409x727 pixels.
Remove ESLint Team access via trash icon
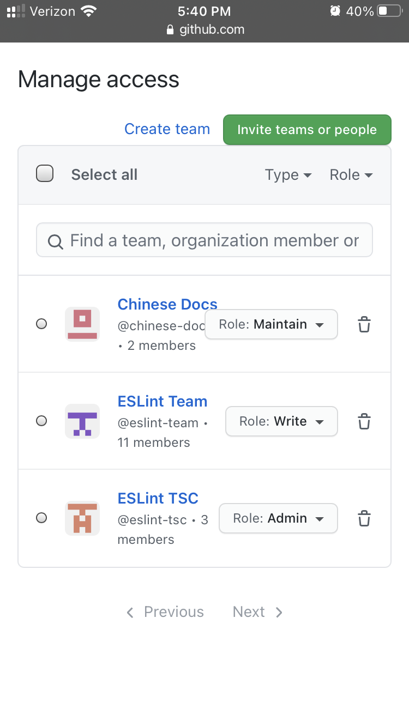(x=364, y=421)
